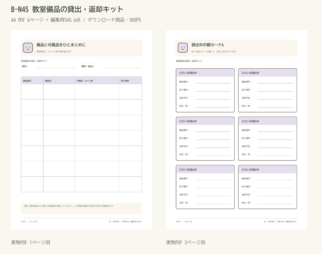The height and width of the screenshot is (254, 322).
Task: Click the heading '備品と付属品をひとまとめに'
Action: (x=61, y=45)
